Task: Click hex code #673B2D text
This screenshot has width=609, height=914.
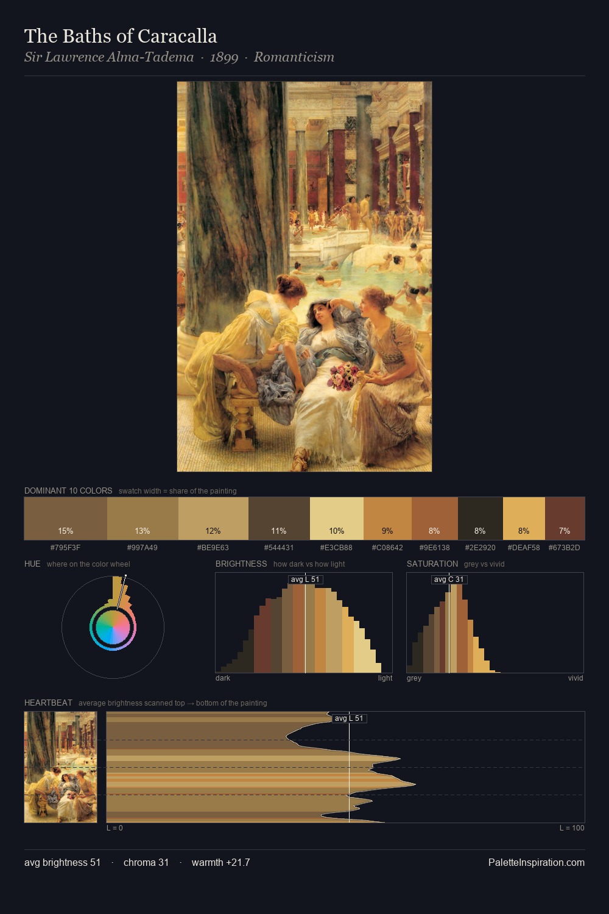Action: pos(565,548)
